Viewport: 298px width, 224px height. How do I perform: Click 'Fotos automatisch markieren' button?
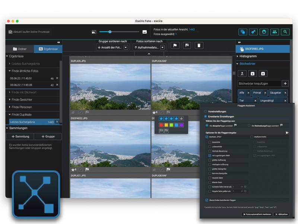[257, 214]
